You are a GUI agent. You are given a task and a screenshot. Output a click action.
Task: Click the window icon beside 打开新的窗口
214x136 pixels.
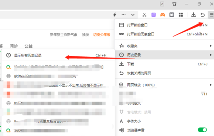click(x=121, y=25)
